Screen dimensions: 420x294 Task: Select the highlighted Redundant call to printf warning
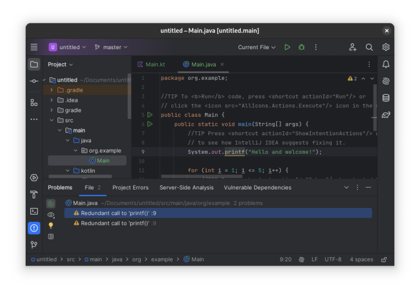[218, 213]
